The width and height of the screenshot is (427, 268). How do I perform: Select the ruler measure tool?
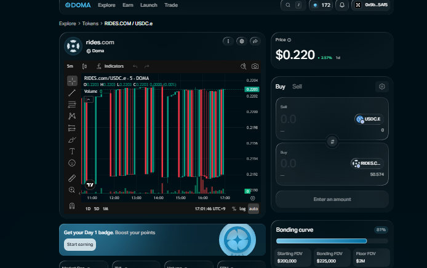(72, 178)
